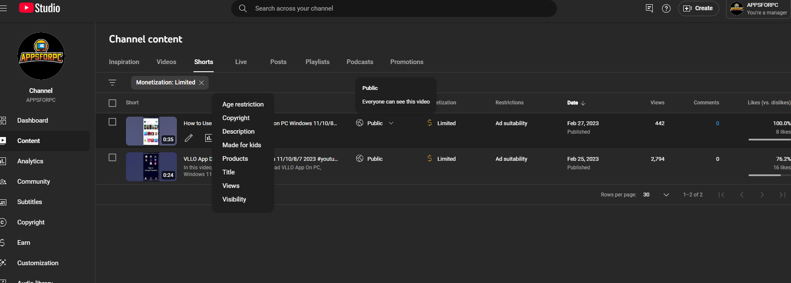
Task: Select the VLLO App short checkbox
Action: [112, 157]
